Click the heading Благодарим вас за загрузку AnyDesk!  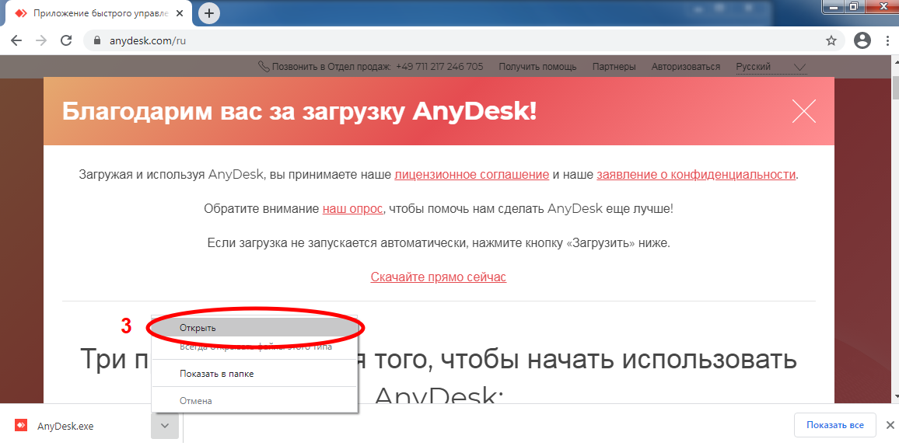(x=299, y=112)
